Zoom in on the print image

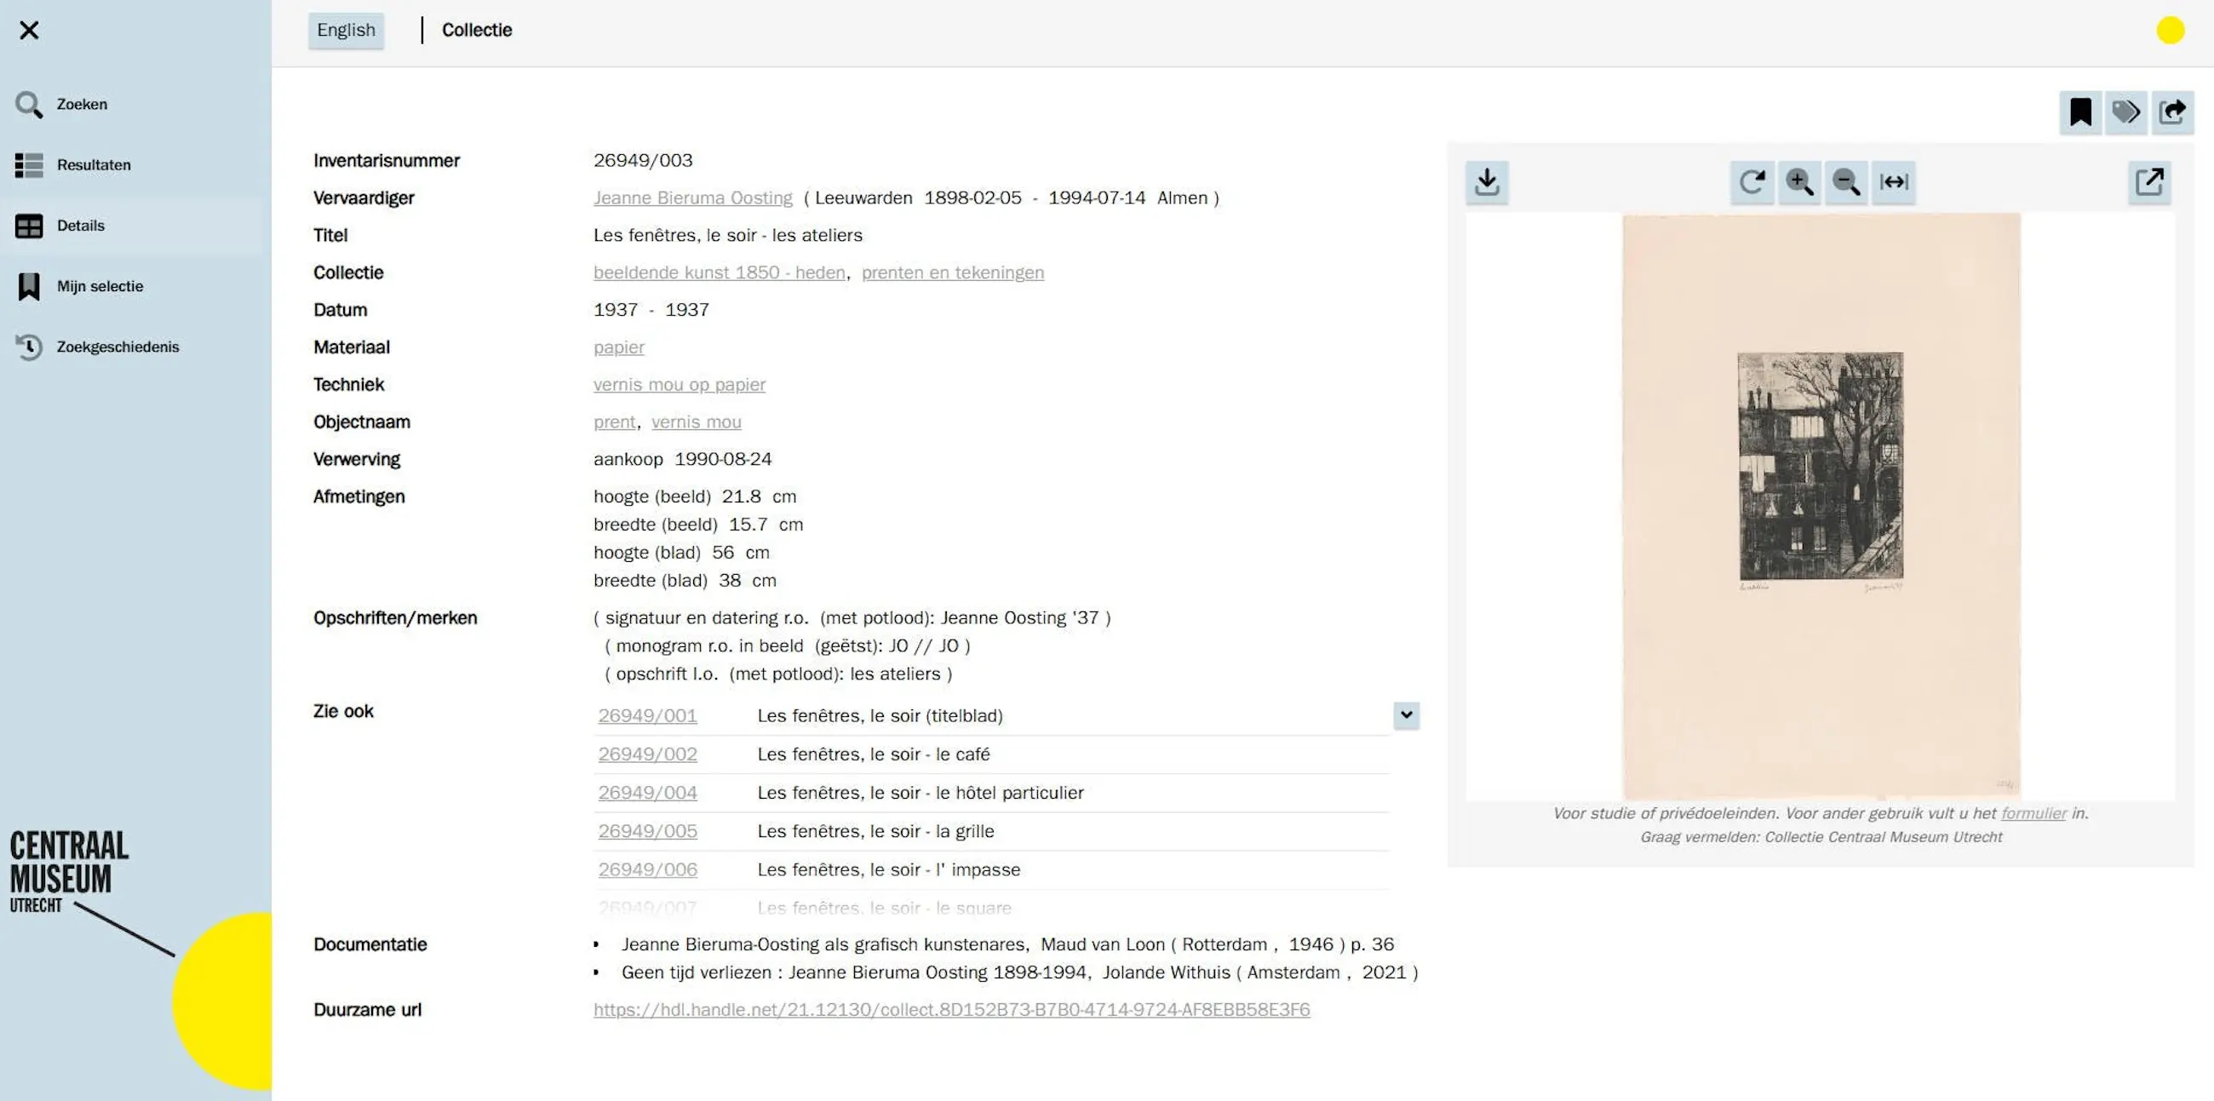click(1798, 181)
